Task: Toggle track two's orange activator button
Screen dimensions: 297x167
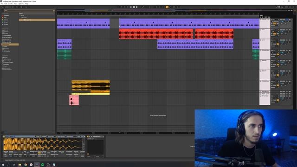Action: click(x=275, y=34)
